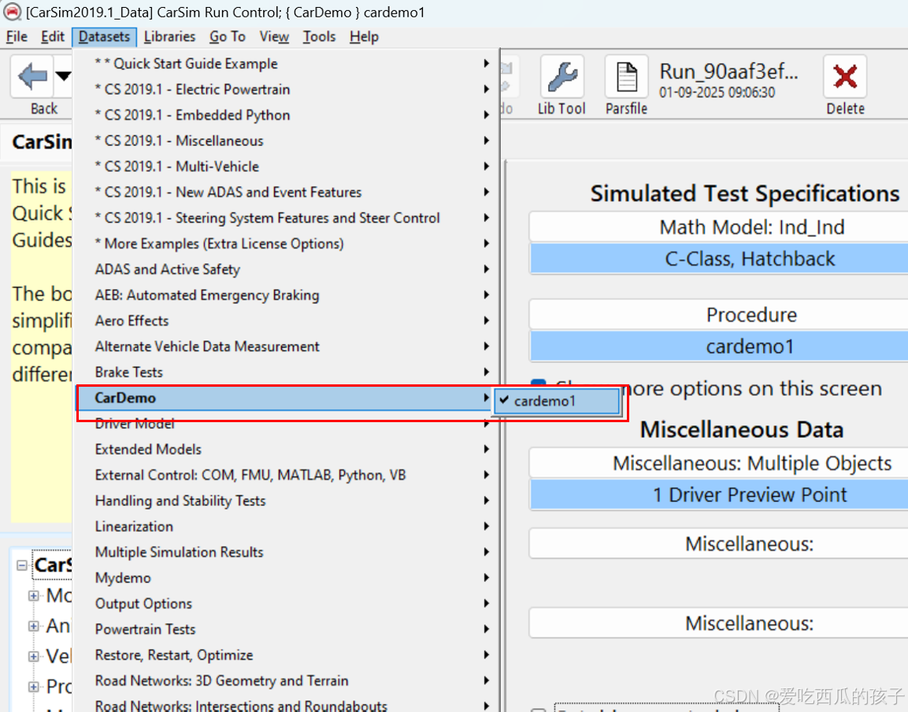
Task: Open the File menu
Action: (x=17, y=36)
